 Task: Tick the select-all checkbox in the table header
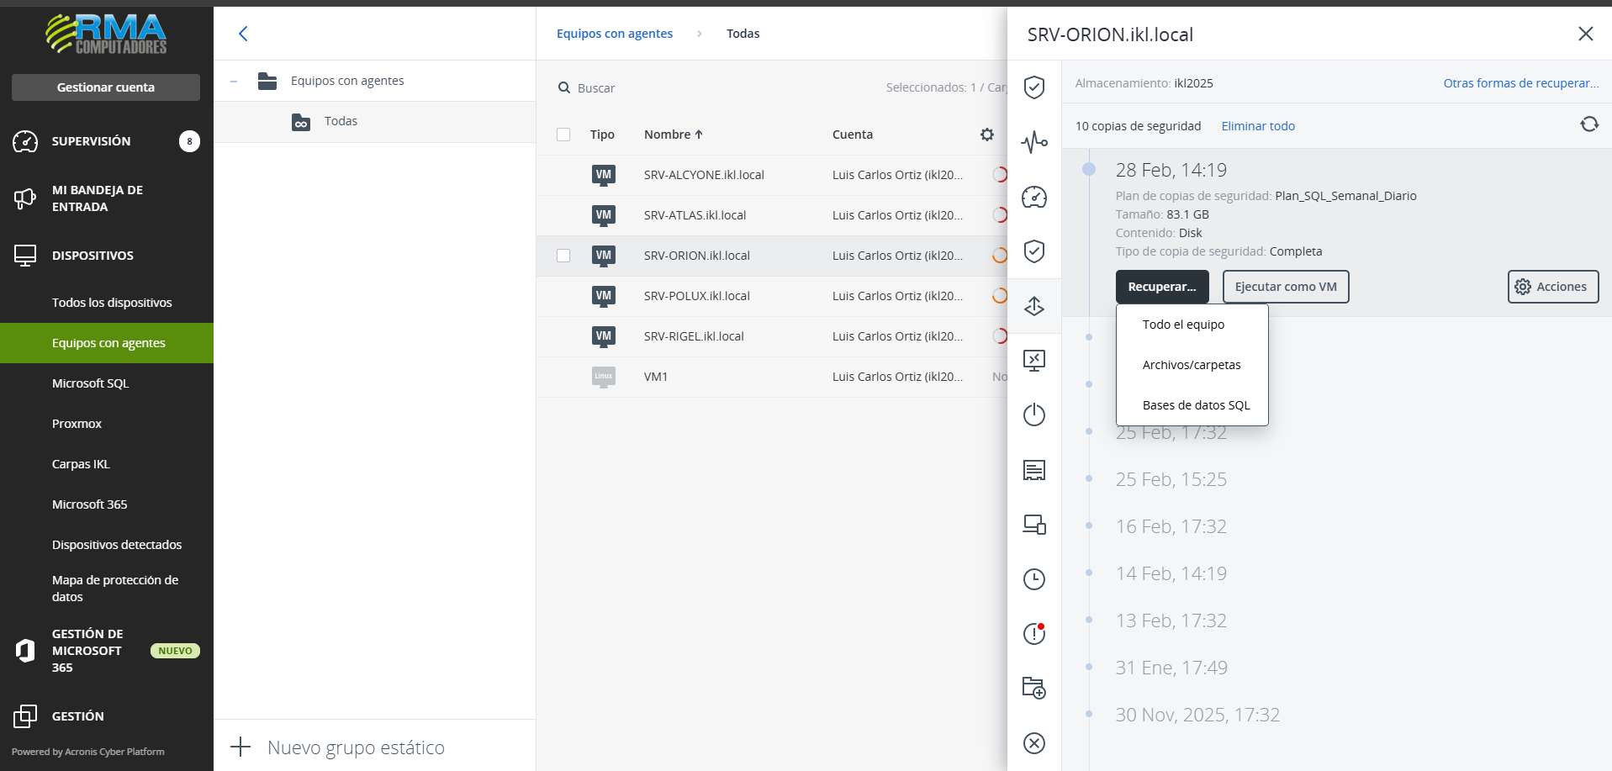pyautogui.click(x=563, y=135)
